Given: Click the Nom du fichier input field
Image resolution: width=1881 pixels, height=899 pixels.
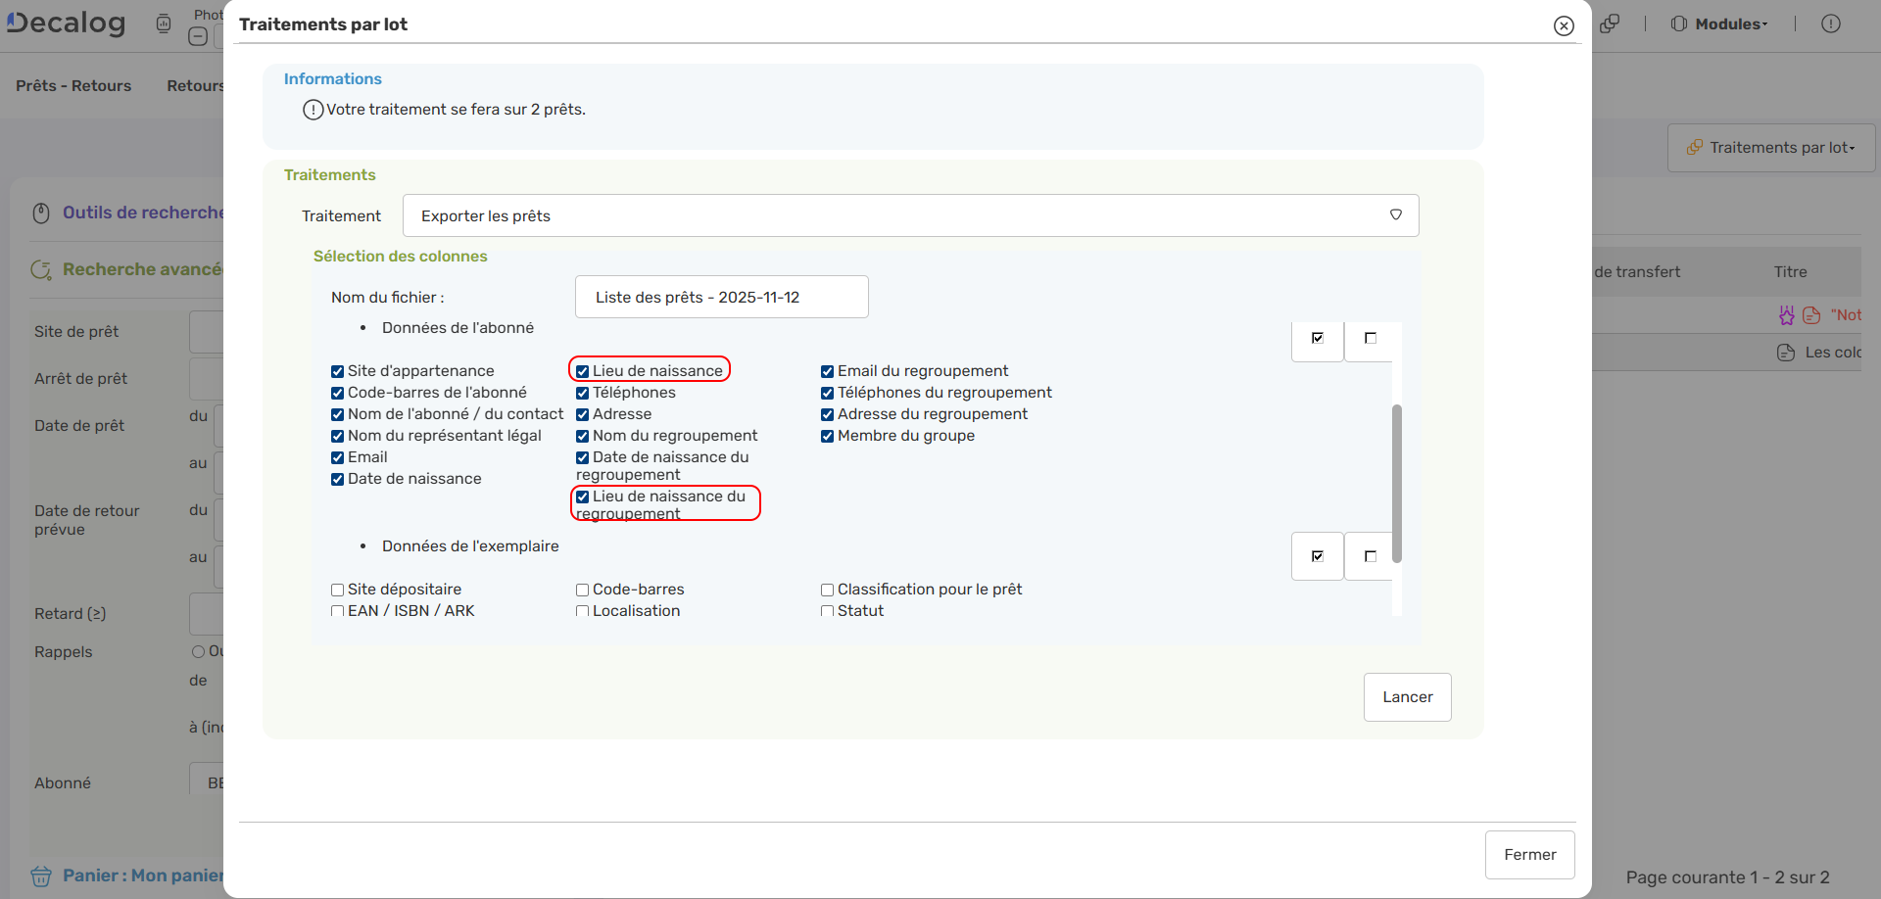Looking at the screenshot, I should click(721, 297).
